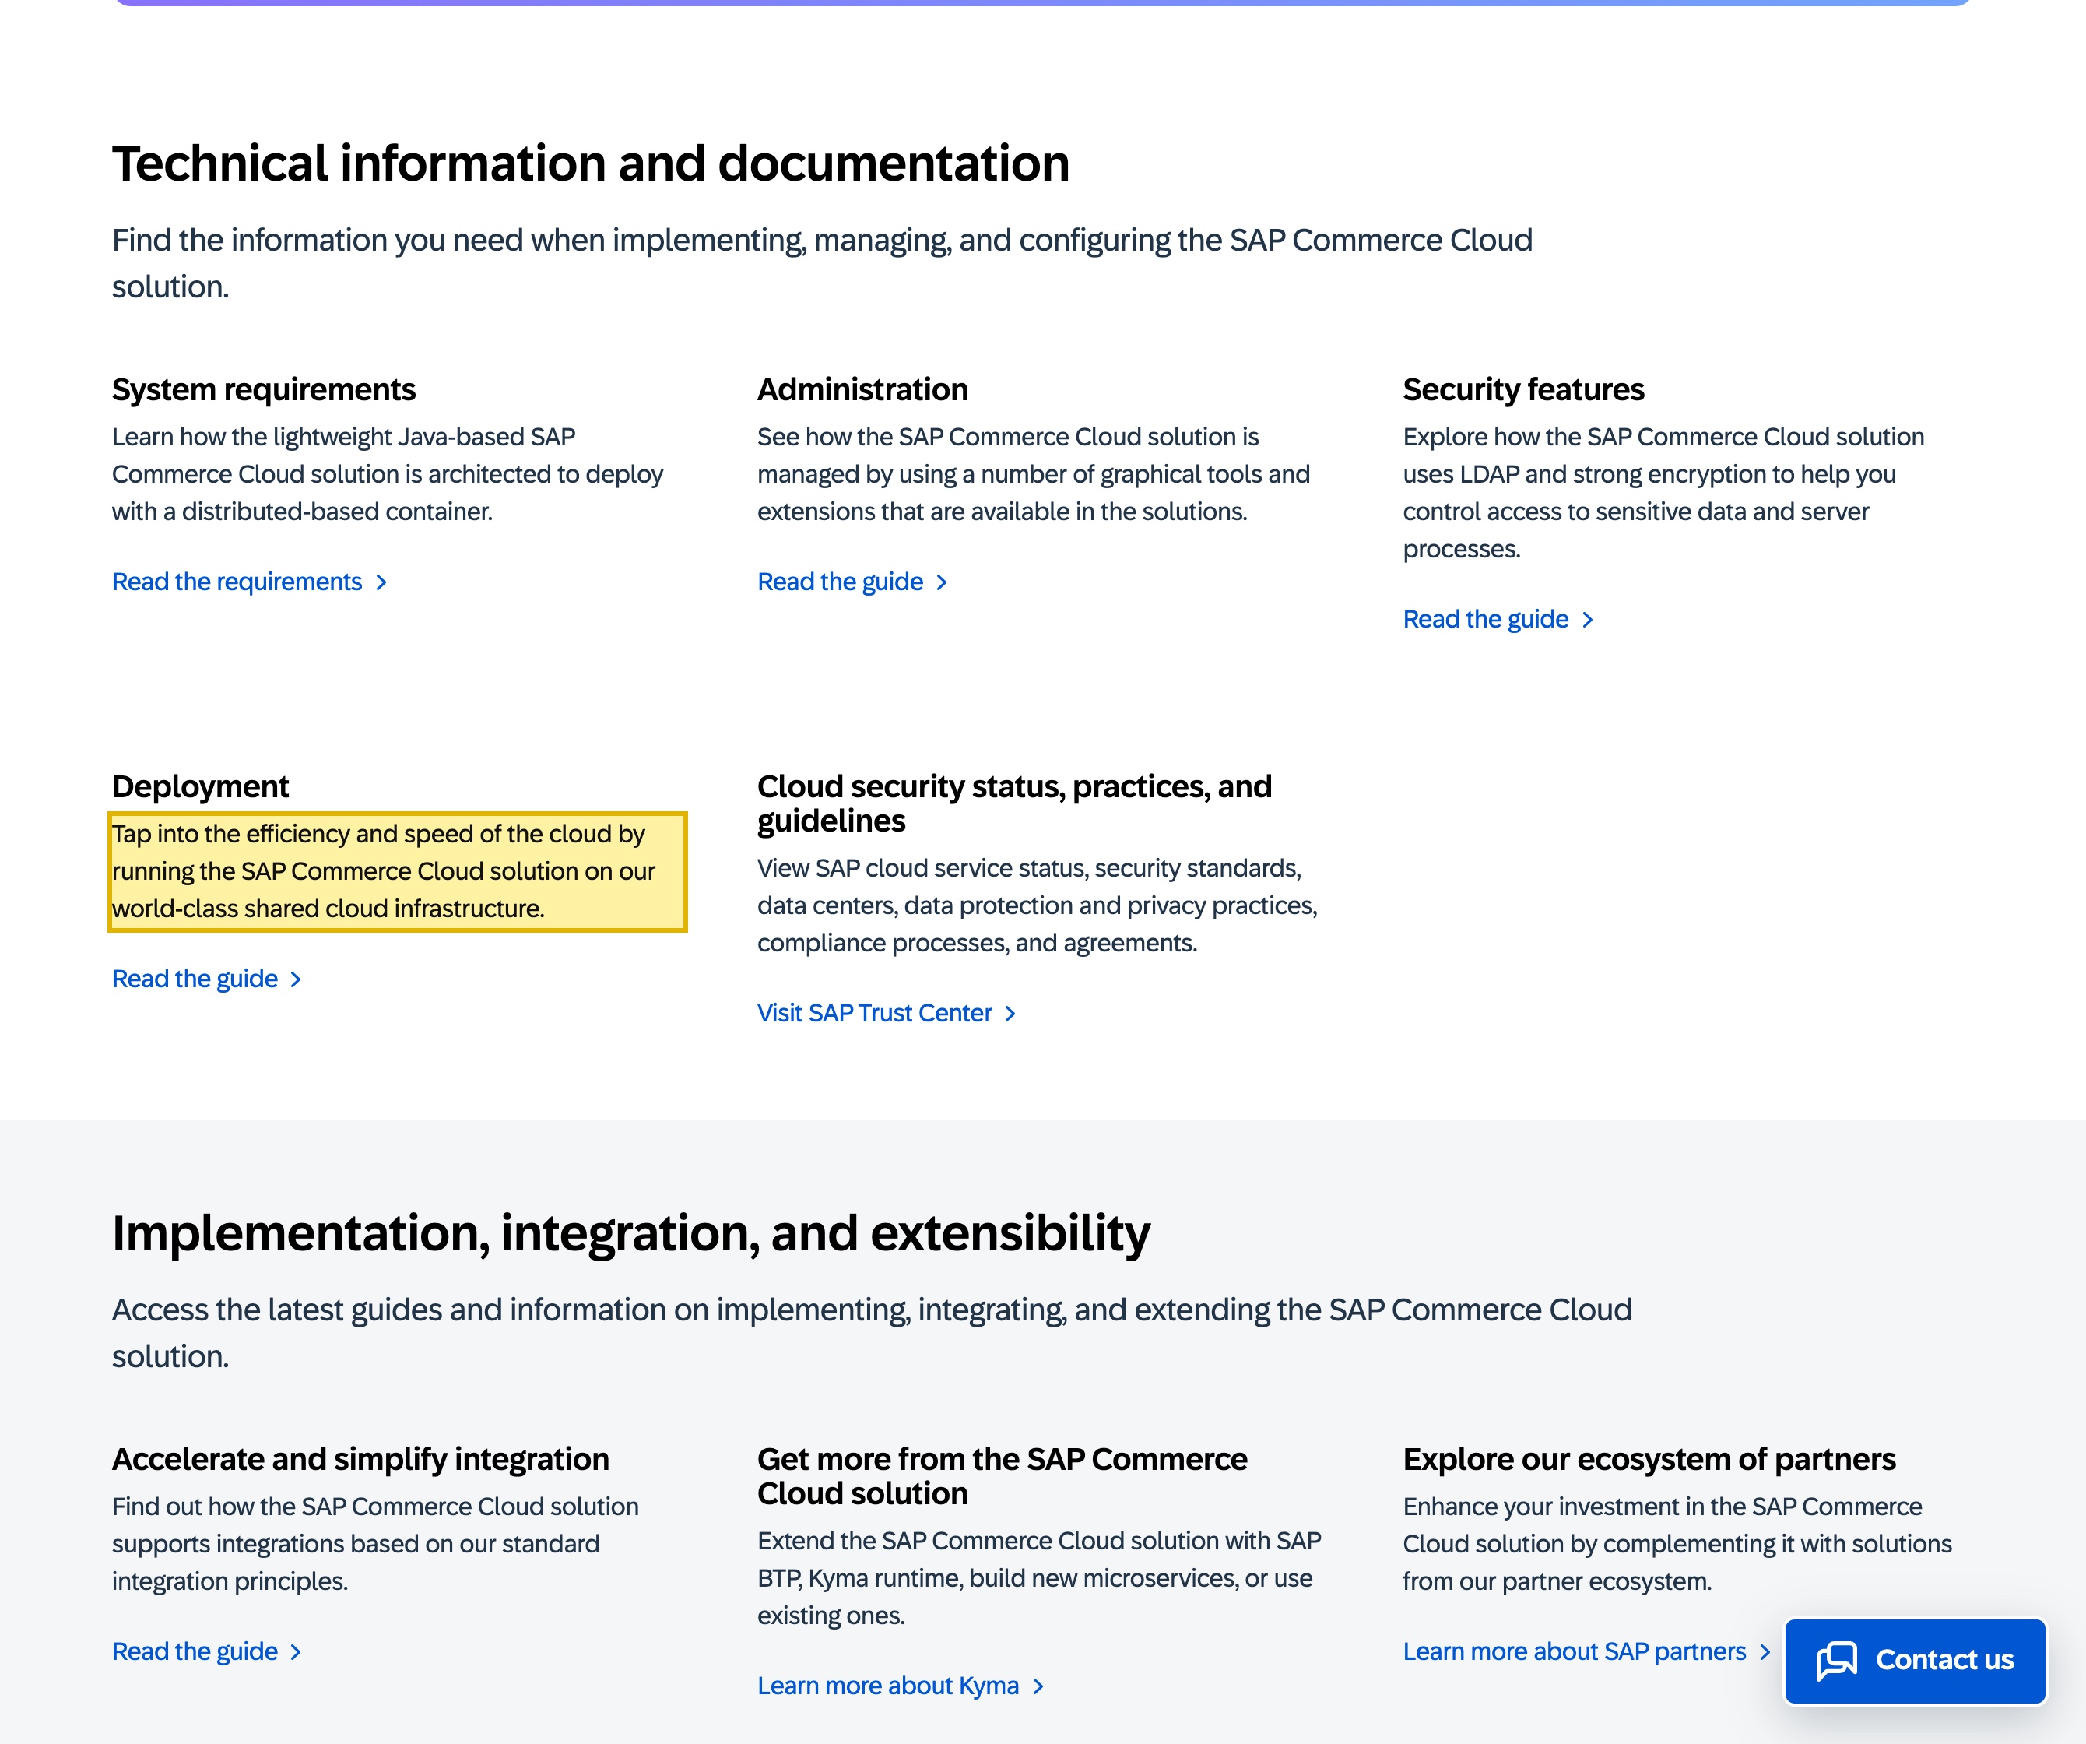The height and width of the screenshot is (1744, 2086).
Task: Click Technical information and documentation title
Action: [590, 164]
